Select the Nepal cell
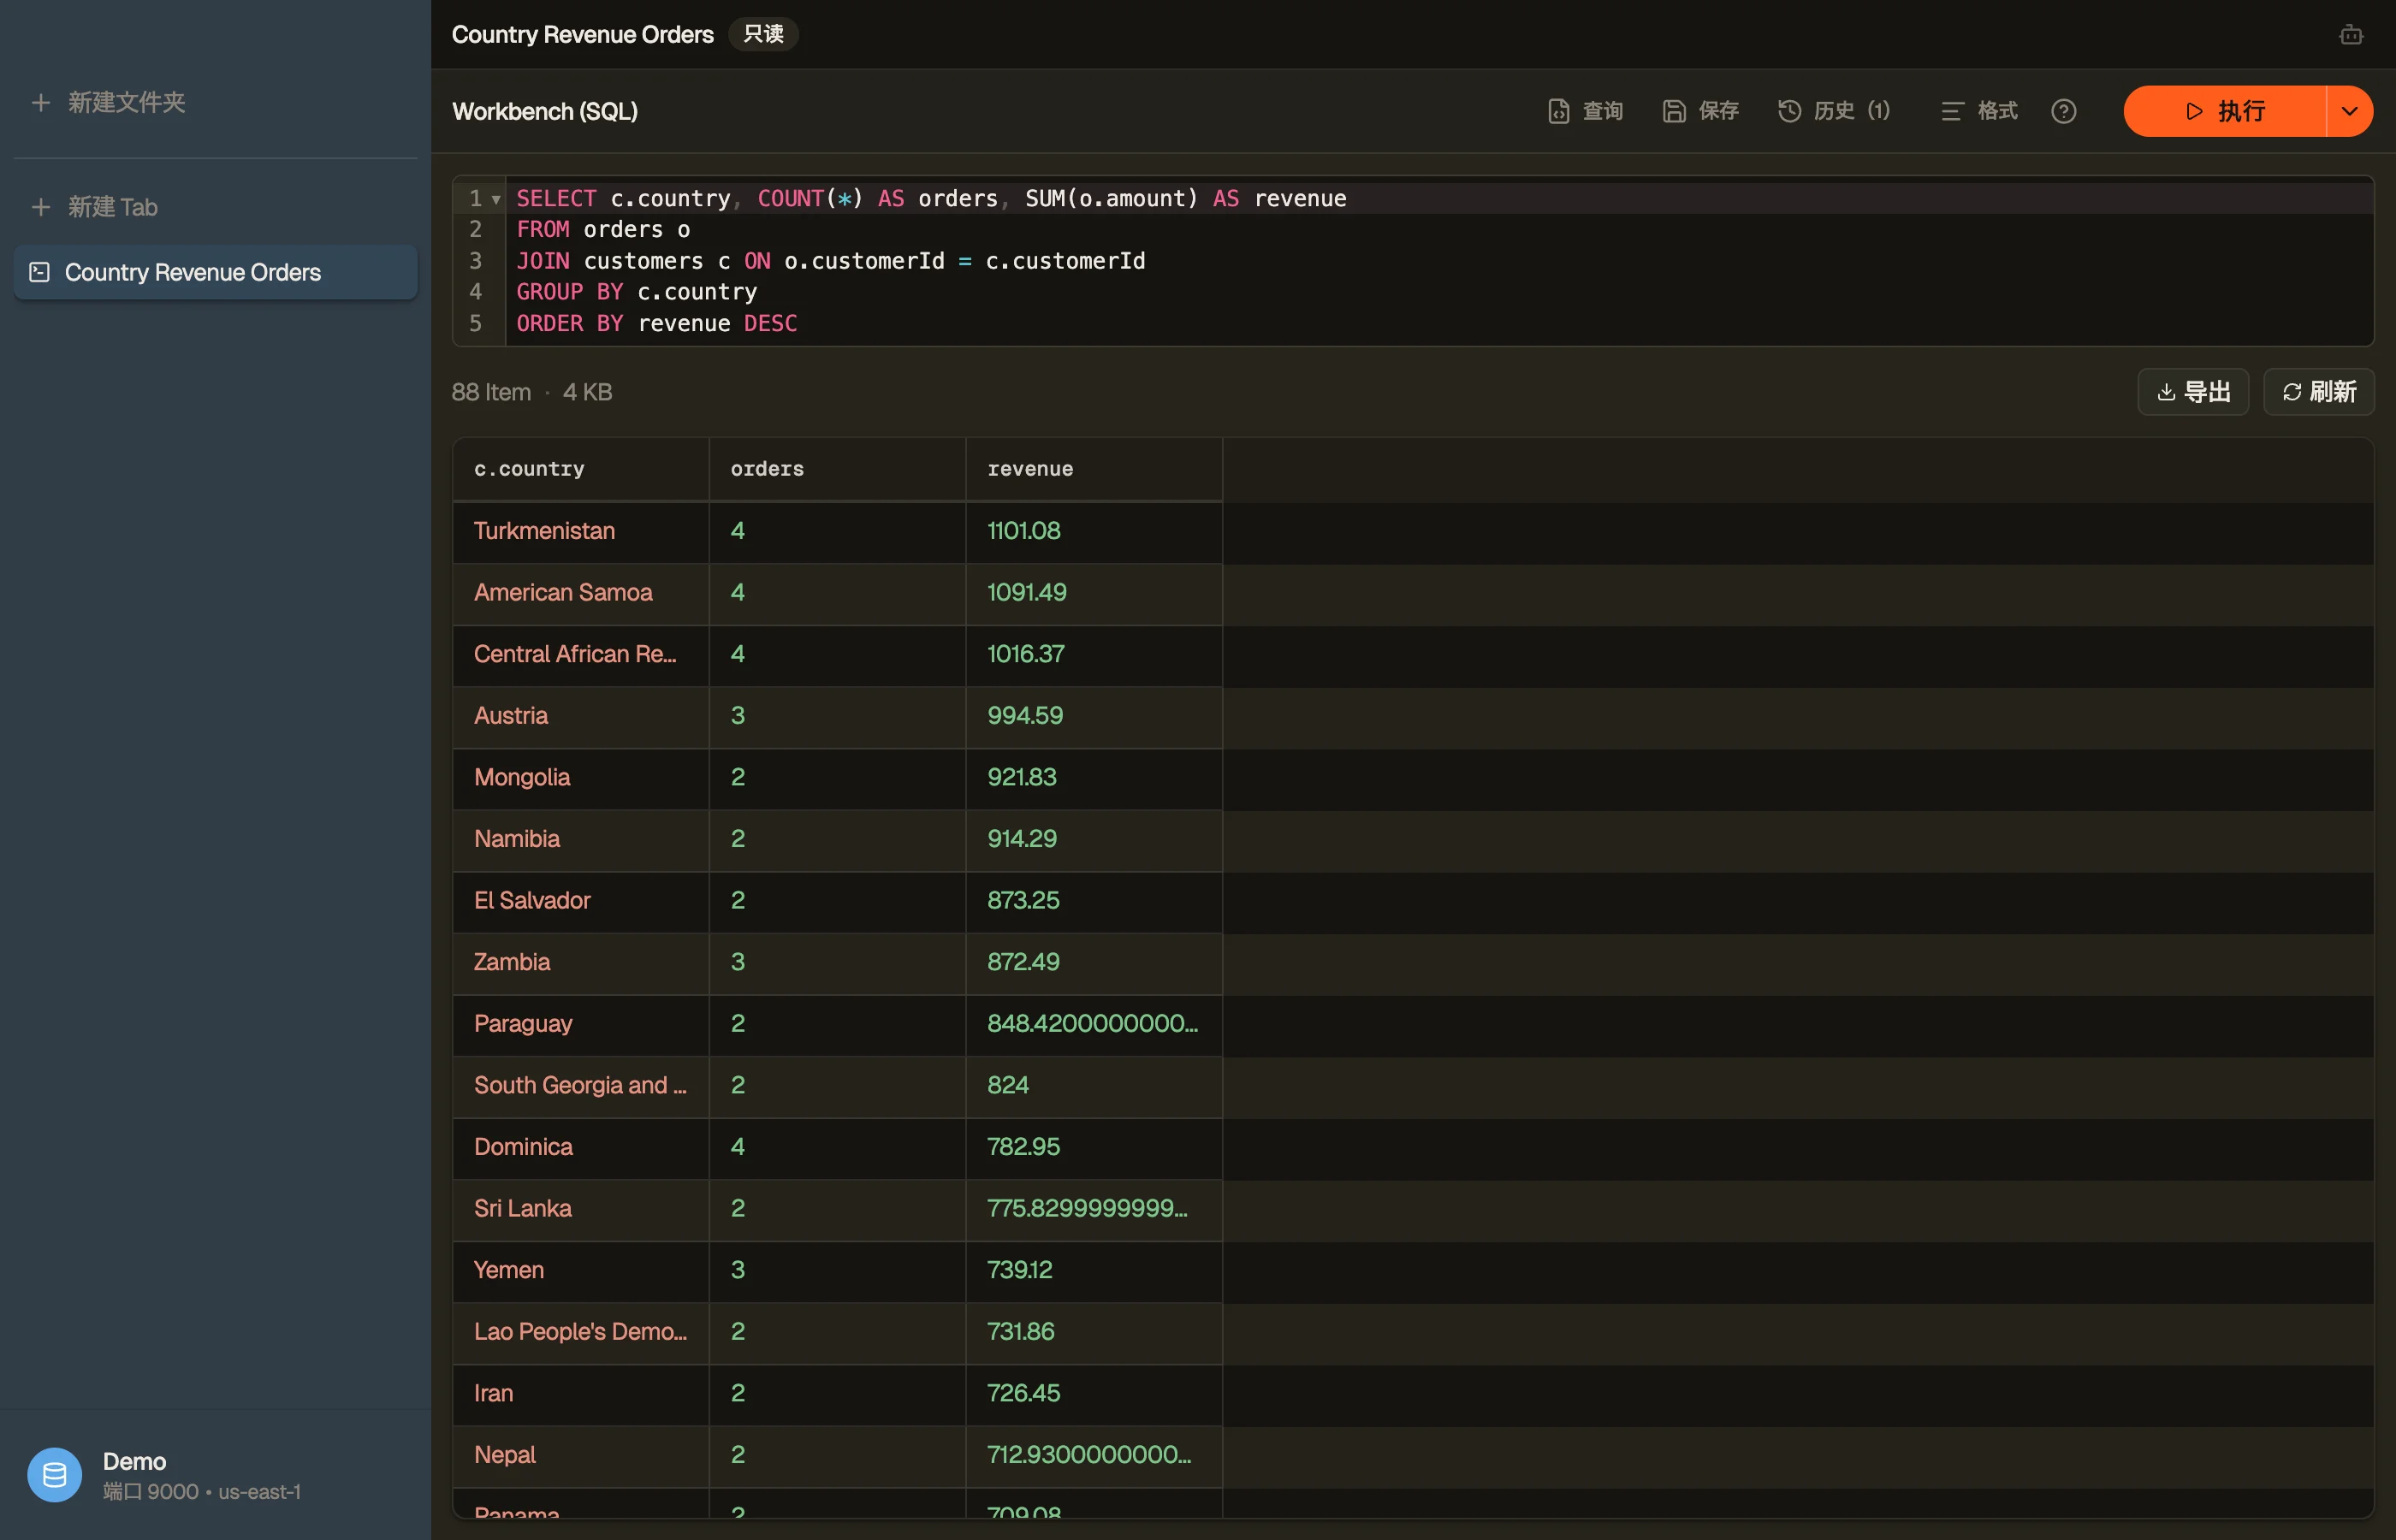Screen dimensions: 2396x1540 pos(581,1455)
